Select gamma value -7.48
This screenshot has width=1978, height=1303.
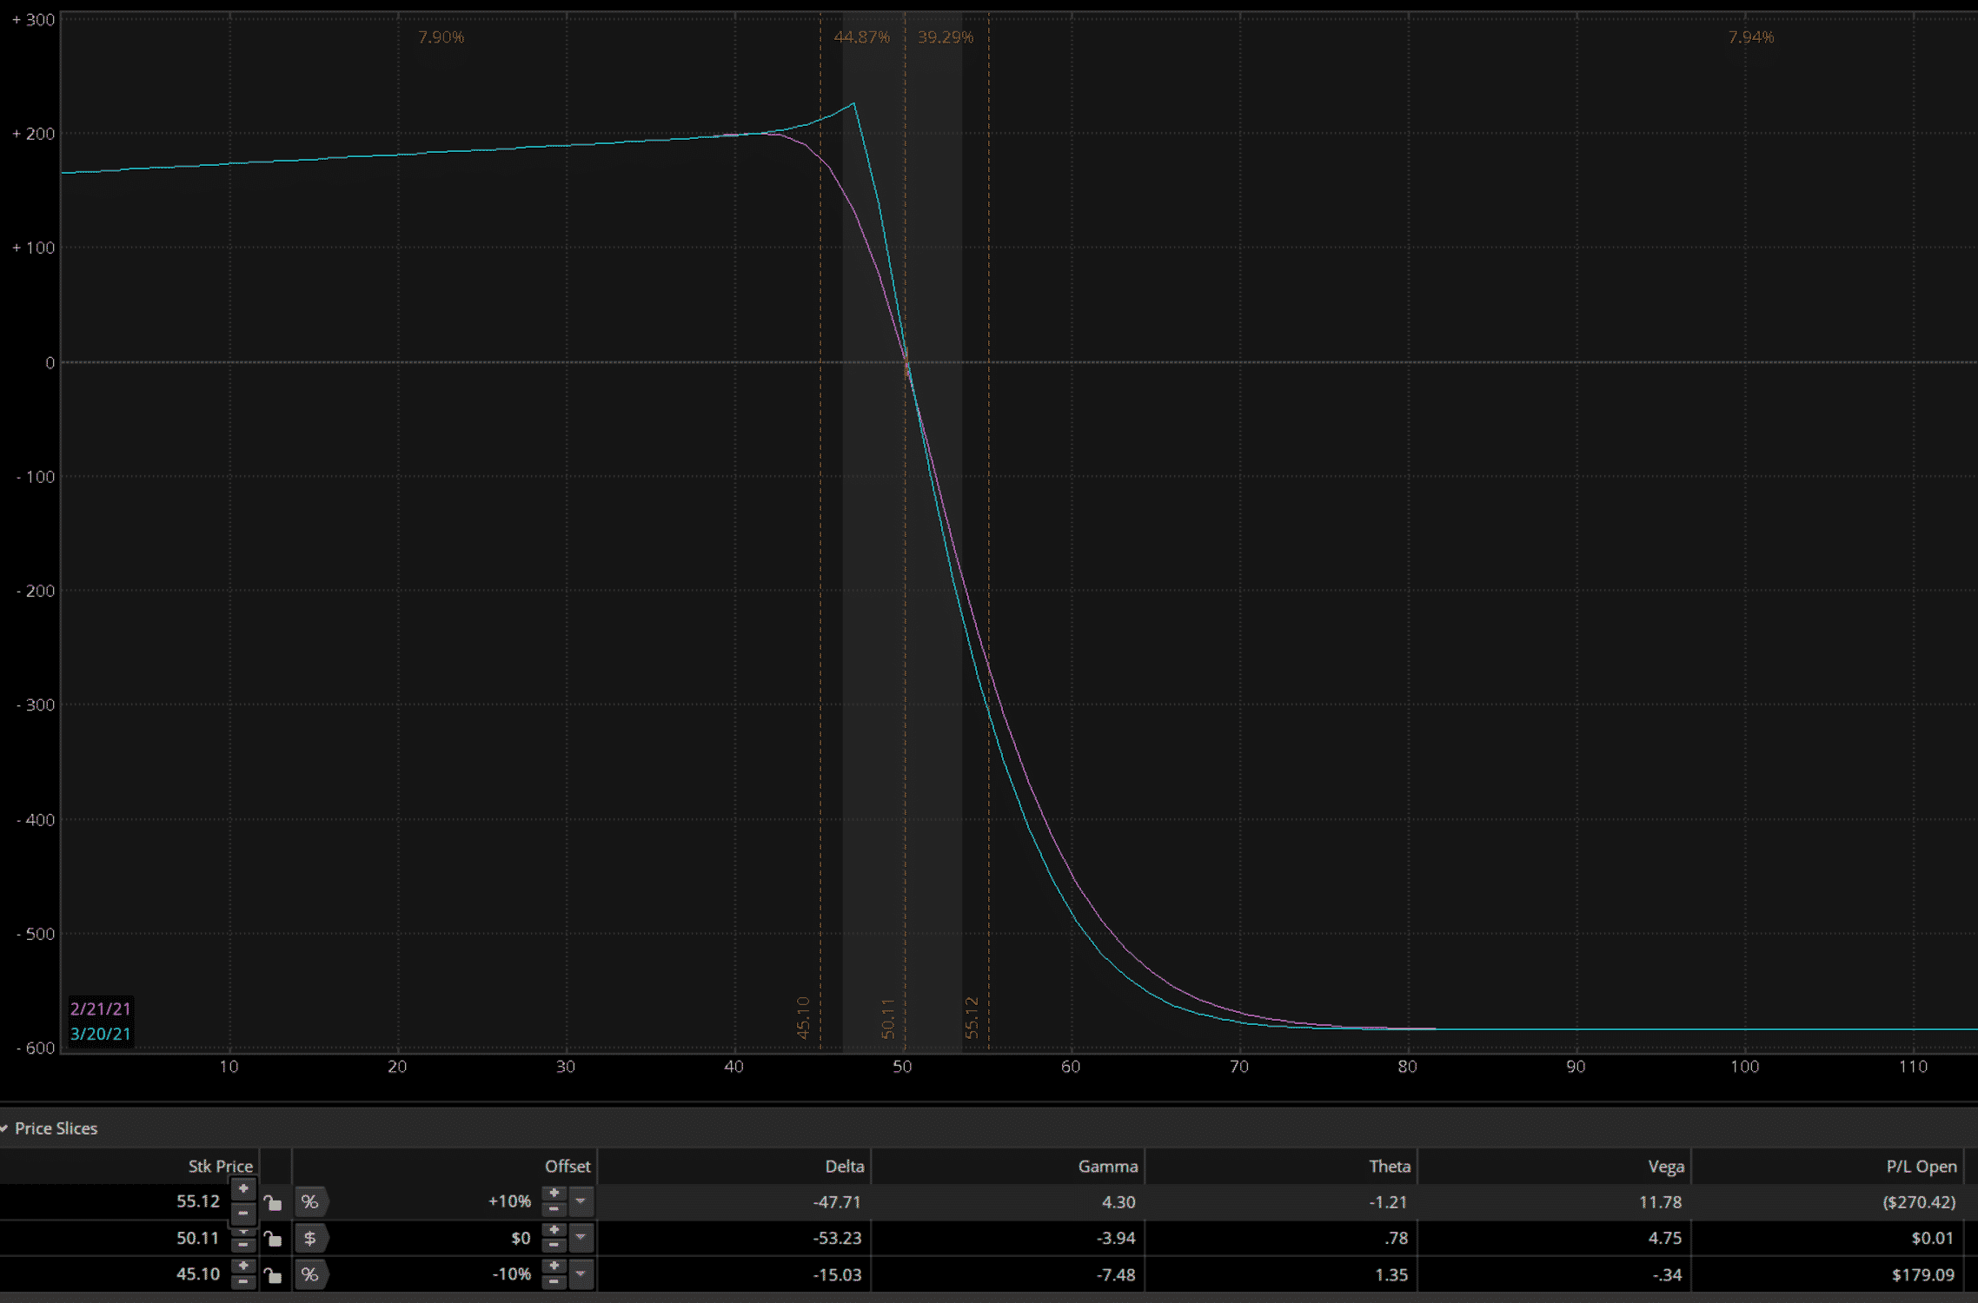click(1116, 1275)
